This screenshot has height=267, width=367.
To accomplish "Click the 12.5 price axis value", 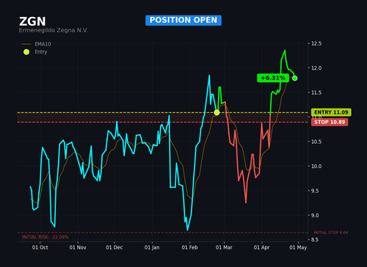I will coord(316,43).
